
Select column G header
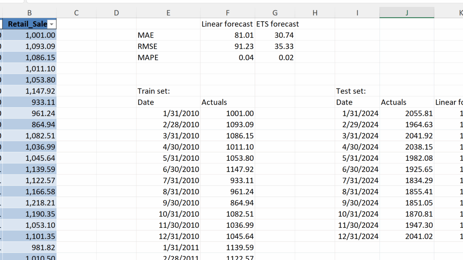(x=275, y=13)
